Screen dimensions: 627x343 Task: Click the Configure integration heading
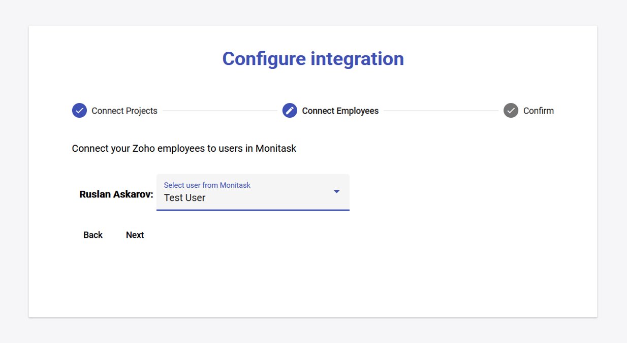tap(313, 58)
